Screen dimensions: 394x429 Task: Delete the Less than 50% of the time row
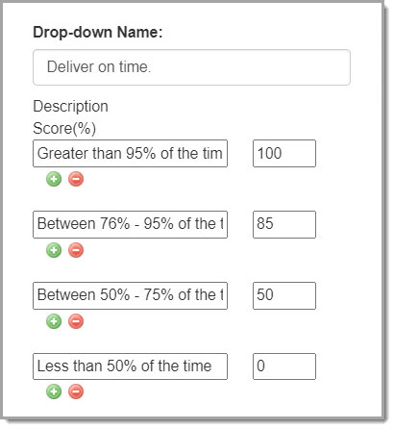point(76,391)
